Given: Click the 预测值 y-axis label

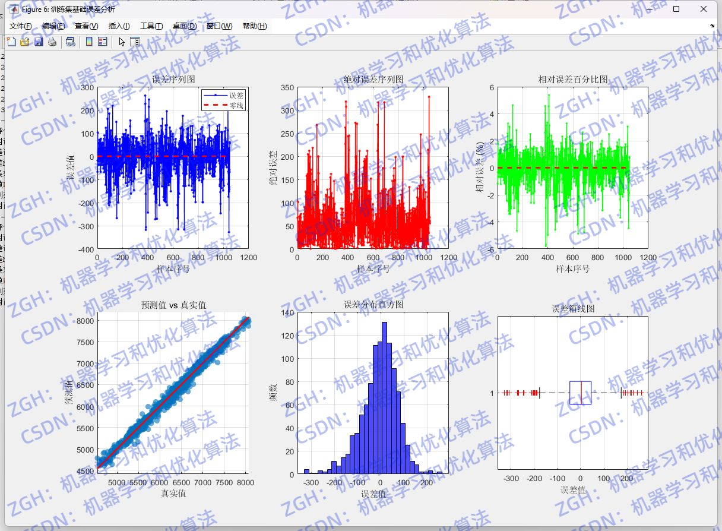Looking at the screenshot, I should pyautogui.click(x=69, y=393).
